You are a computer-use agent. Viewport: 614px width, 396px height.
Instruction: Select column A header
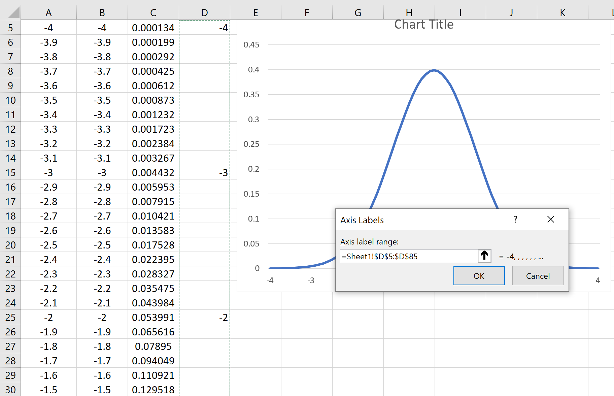[49, 12]
